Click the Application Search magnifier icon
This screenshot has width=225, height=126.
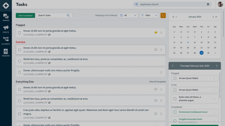[x=137, y=4]
